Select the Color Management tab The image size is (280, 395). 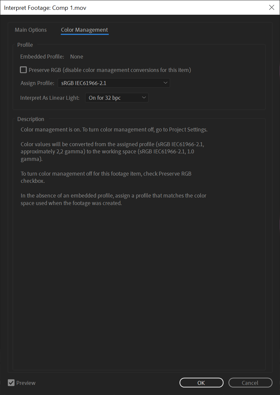pyautogui.click(x=84, y=30)
